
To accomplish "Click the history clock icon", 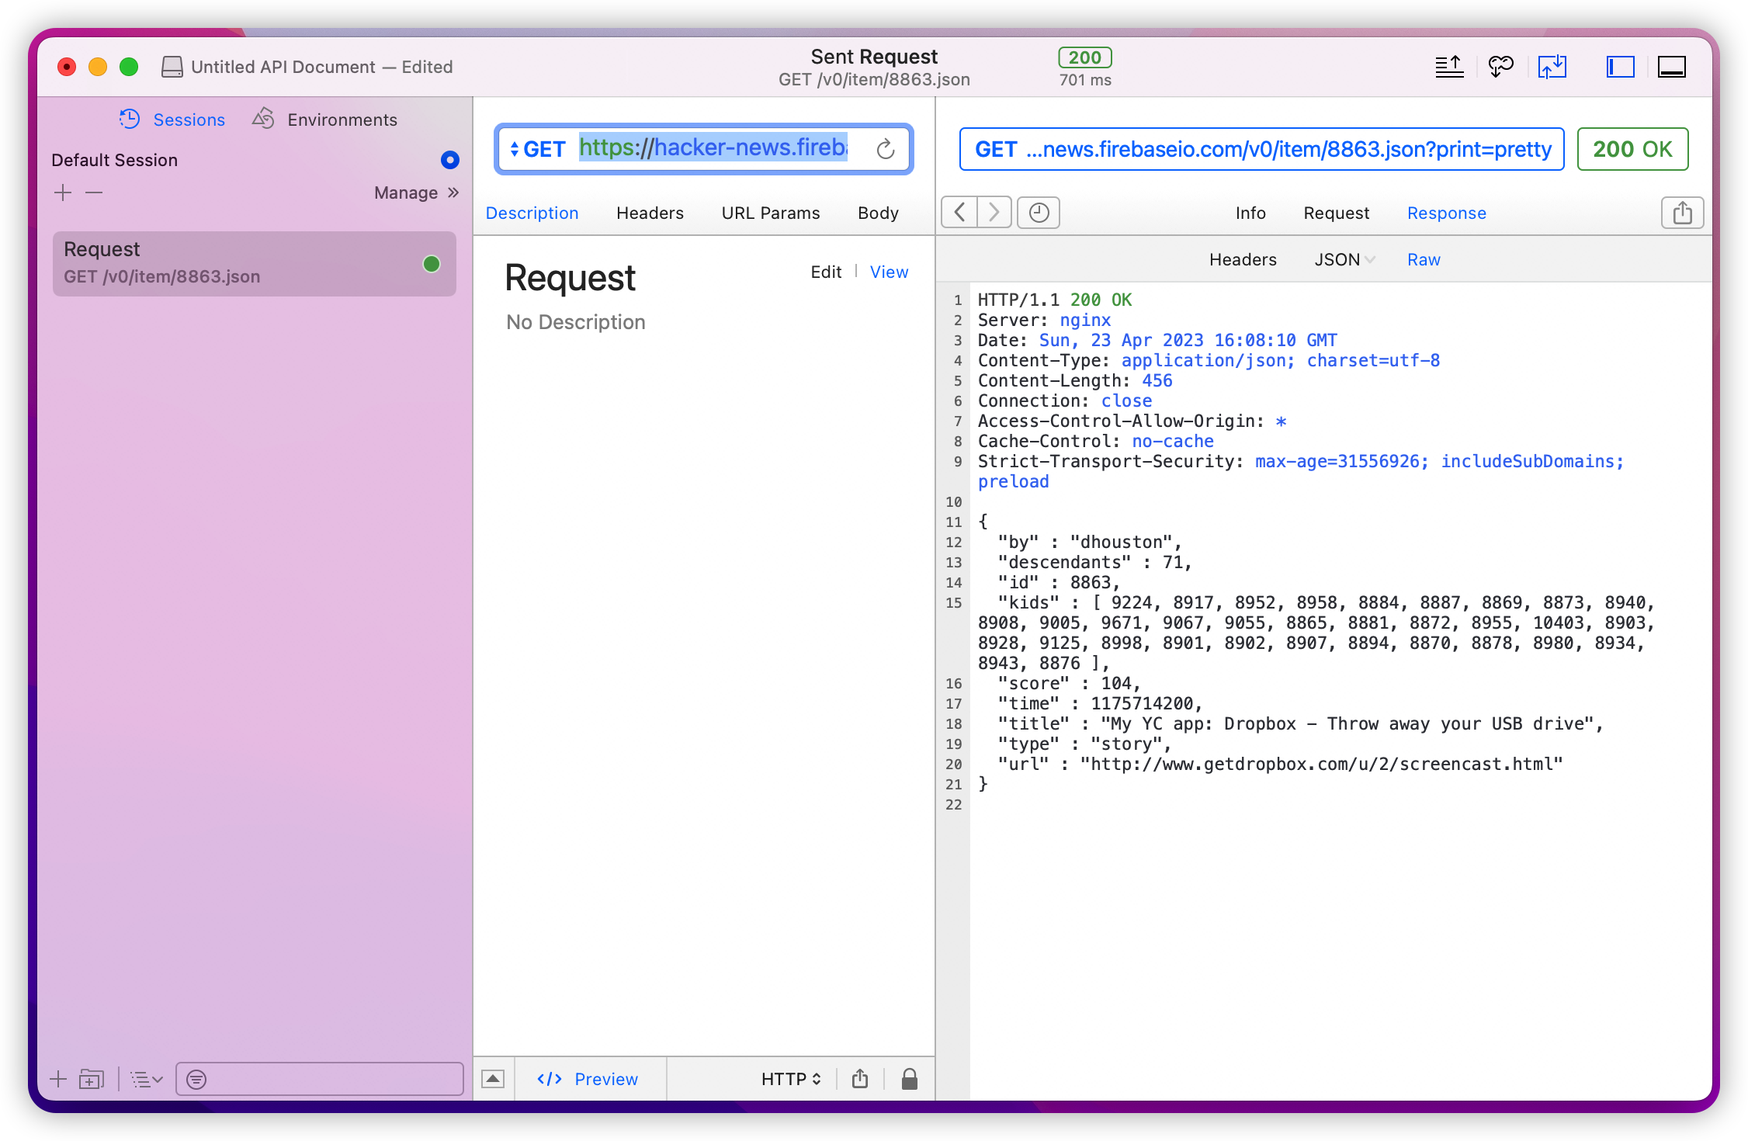I will (1039, 213).
